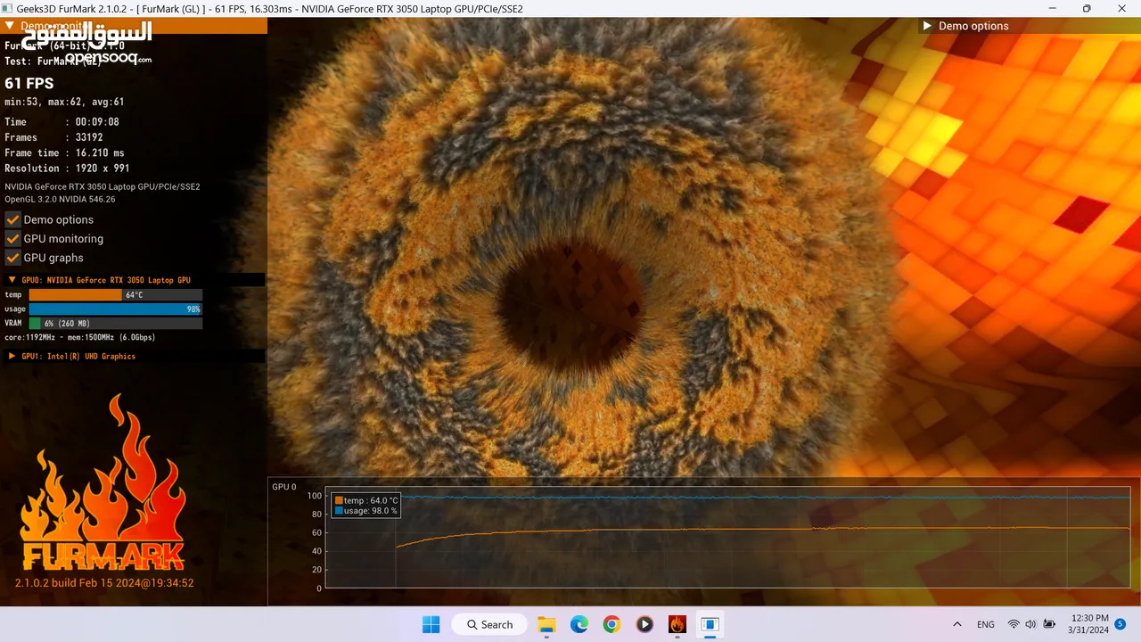Open the Wi-Fi network tray icon

[x=1014, y=624]
